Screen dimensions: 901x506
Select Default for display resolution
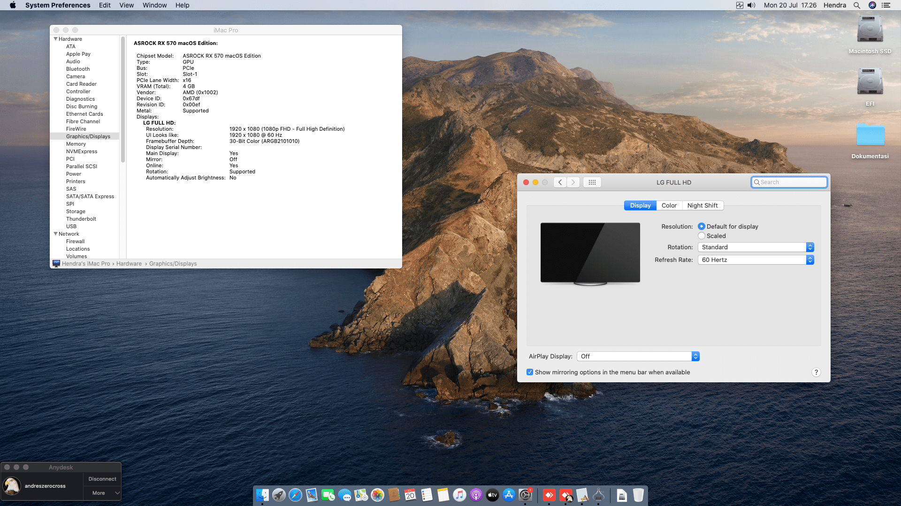click(x=702, y=226)
